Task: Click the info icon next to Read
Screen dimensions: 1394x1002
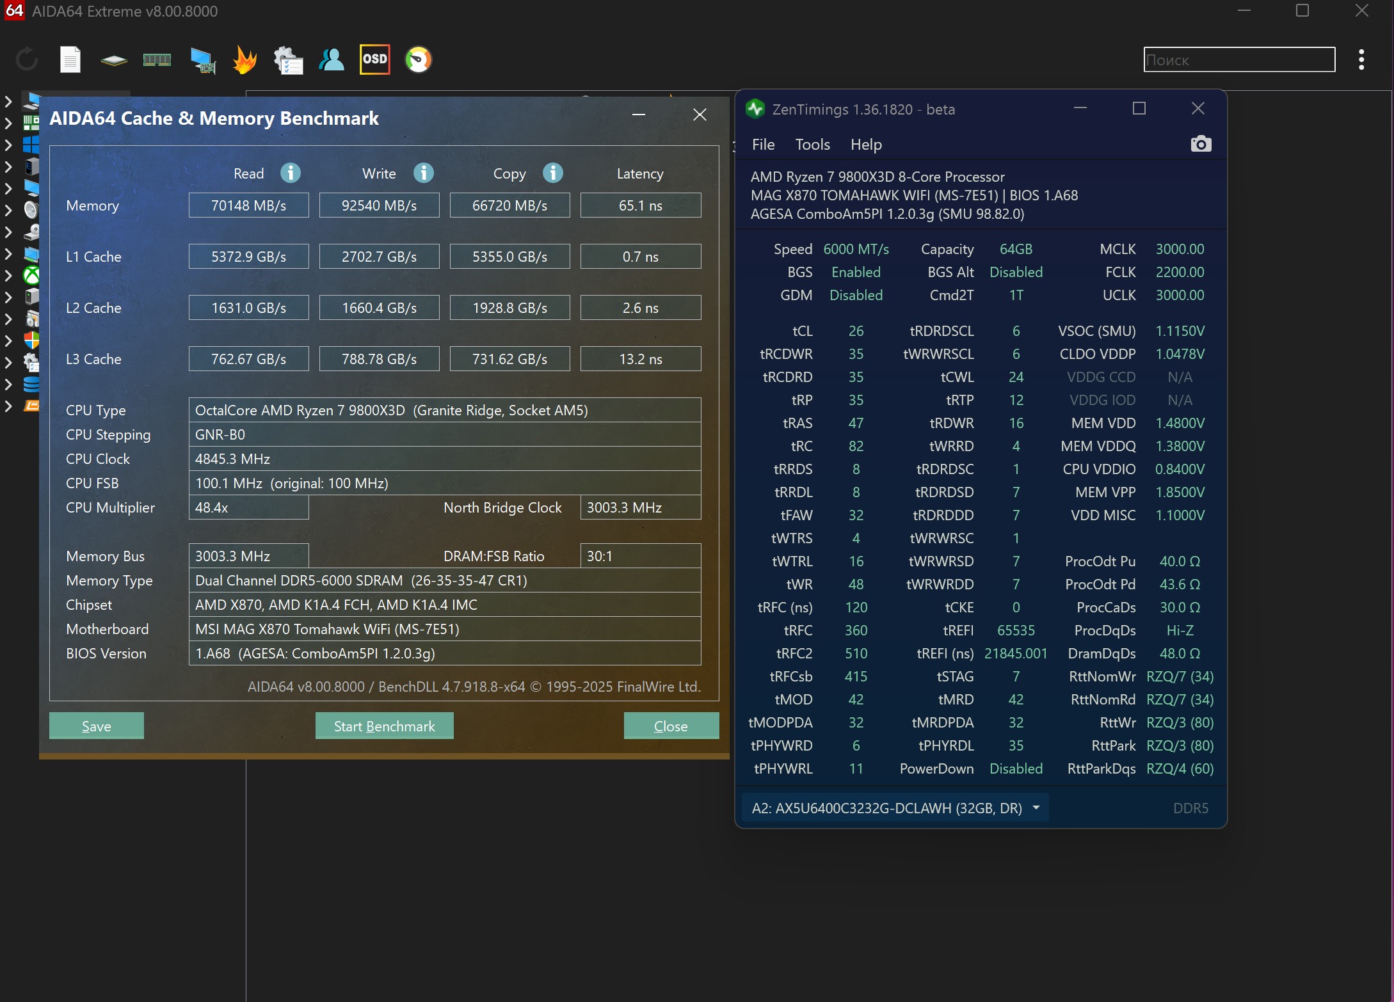Action: (291, 173)
